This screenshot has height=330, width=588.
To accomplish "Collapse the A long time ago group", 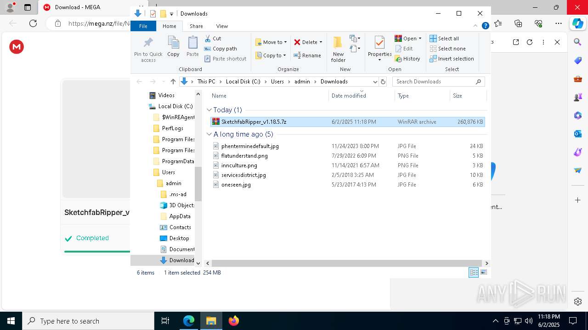I will click(209, 134).
